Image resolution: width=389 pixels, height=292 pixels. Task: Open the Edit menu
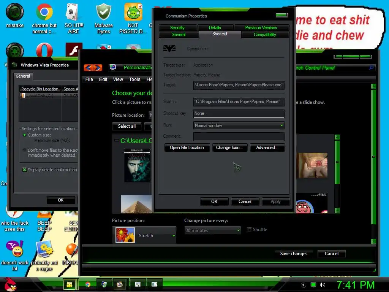point(103,79)
